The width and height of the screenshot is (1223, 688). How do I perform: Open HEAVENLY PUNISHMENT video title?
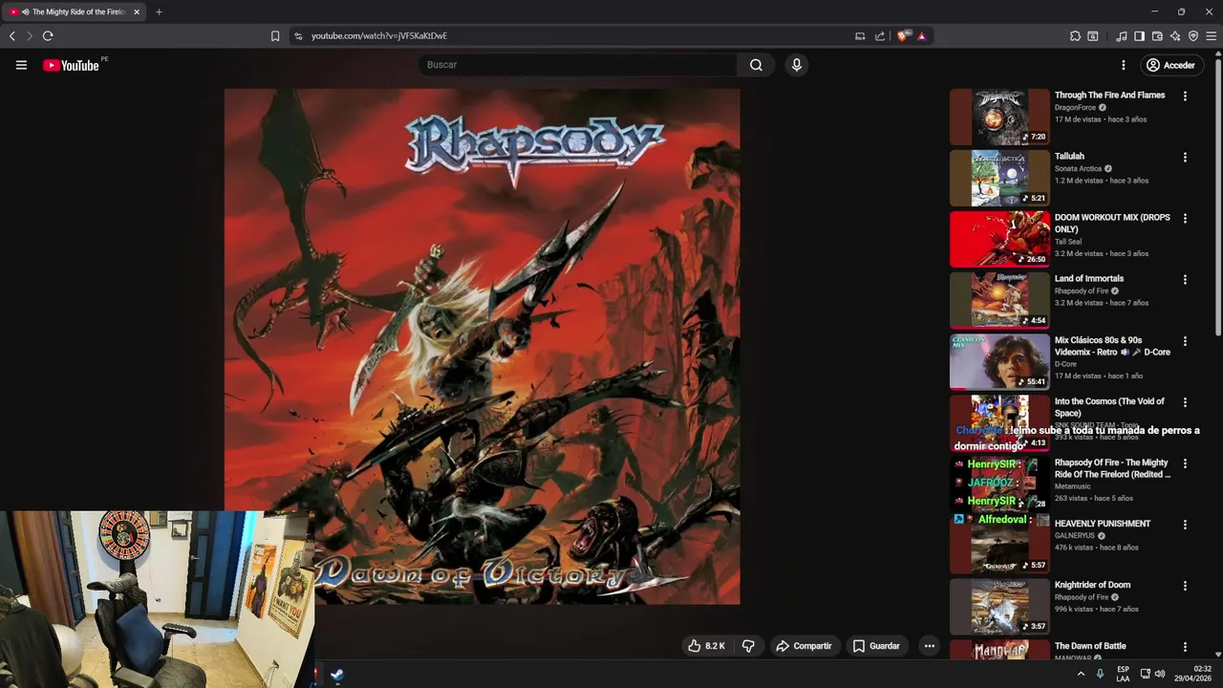[x=1103, y=523]
